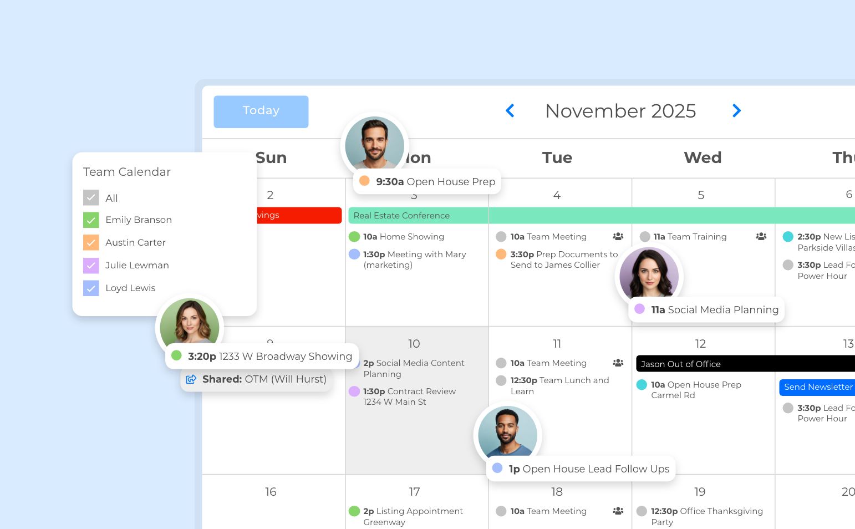Click the Today button
This screenshot has width=855, height=529.
(x=261, y=111)
